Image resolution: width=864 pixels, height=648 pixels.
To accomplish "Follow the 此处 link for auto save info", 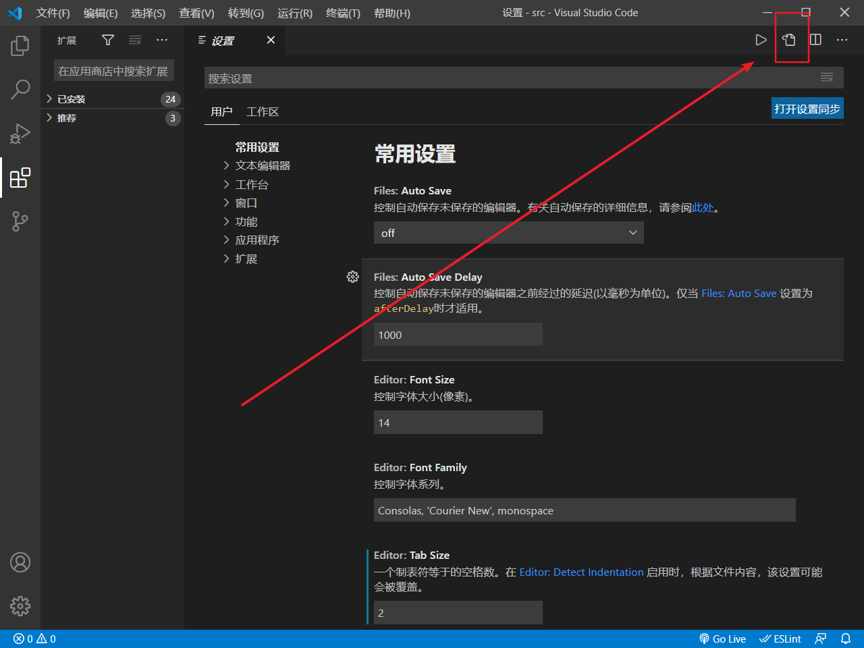I will click(703, 208).
